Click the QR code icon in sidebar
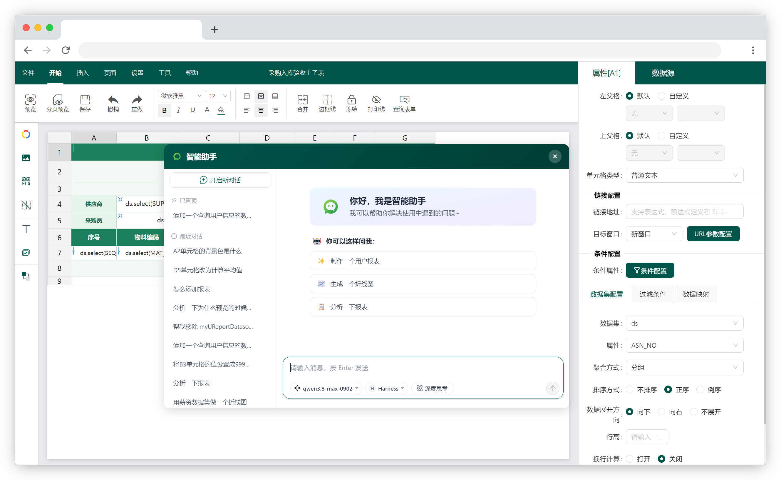Screen dimensions: 781x480 26,181
